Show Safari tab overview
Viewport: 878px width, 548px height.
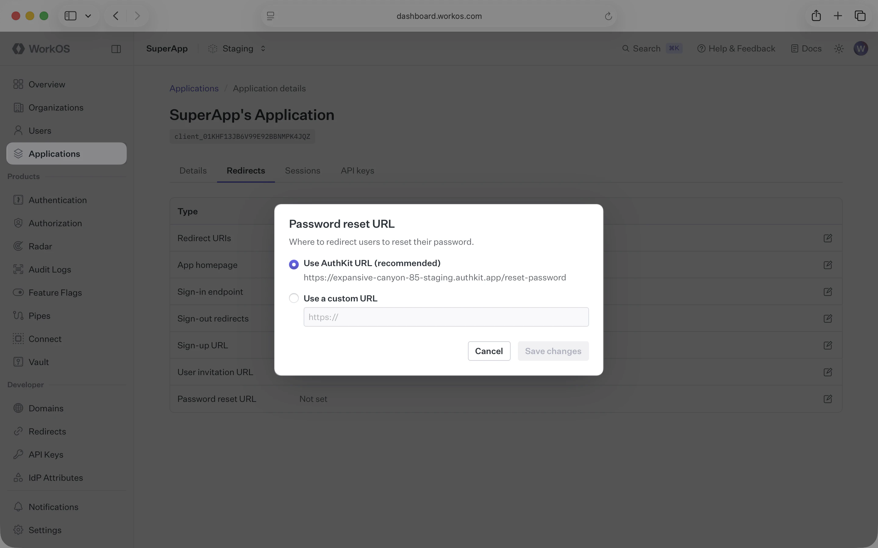point(860,16)
